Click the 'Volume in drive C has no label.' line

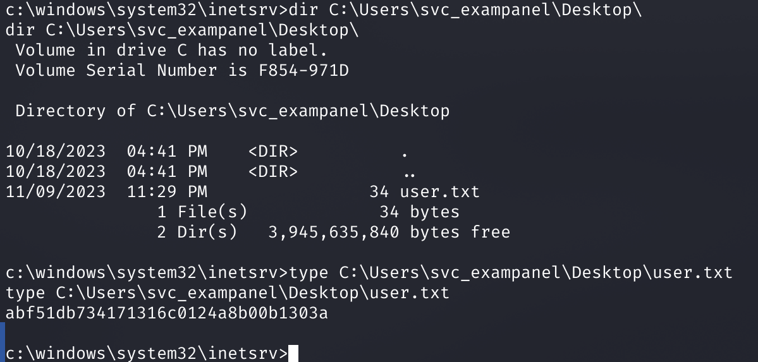tap(171, 51)
